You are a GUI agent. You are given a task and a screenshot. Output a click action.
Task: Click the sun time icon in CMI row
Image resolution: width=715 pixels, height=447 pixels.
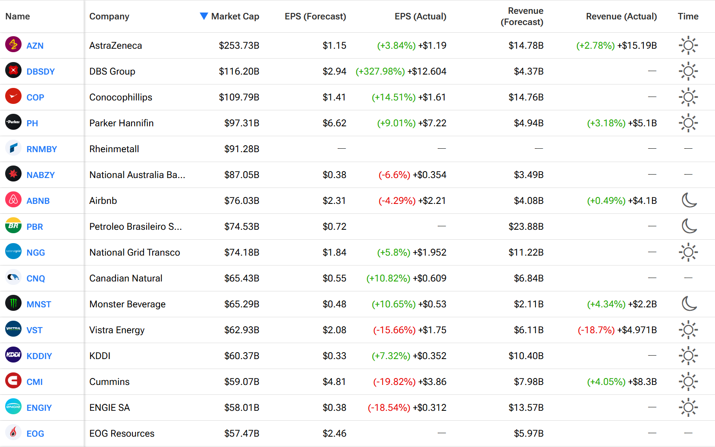(688, 381)
